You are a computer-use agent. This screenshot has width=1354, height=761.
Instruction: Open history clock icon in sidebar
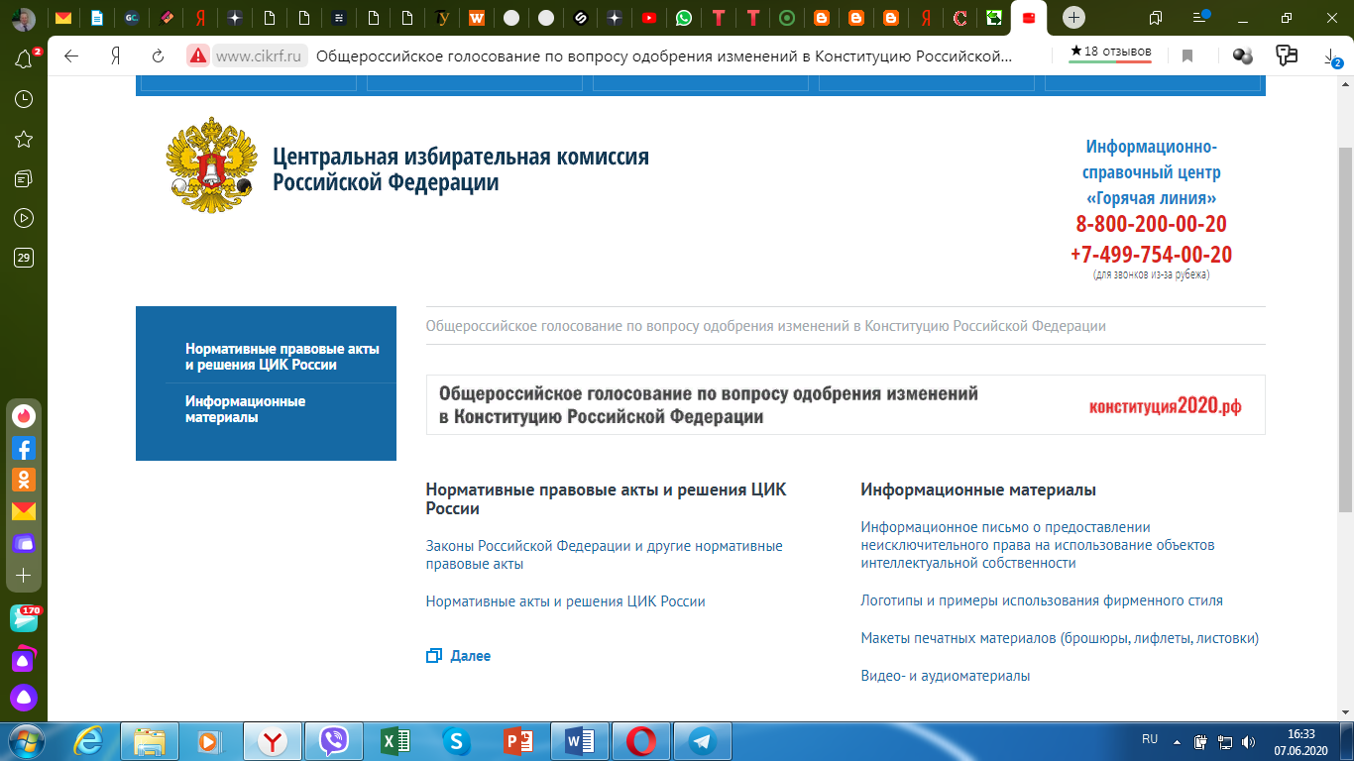point(24,100)
